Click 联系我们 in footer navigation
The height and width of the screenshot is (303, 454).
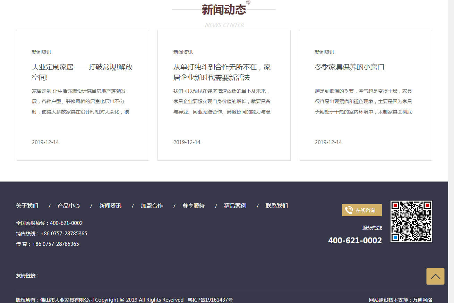(277, 206)
